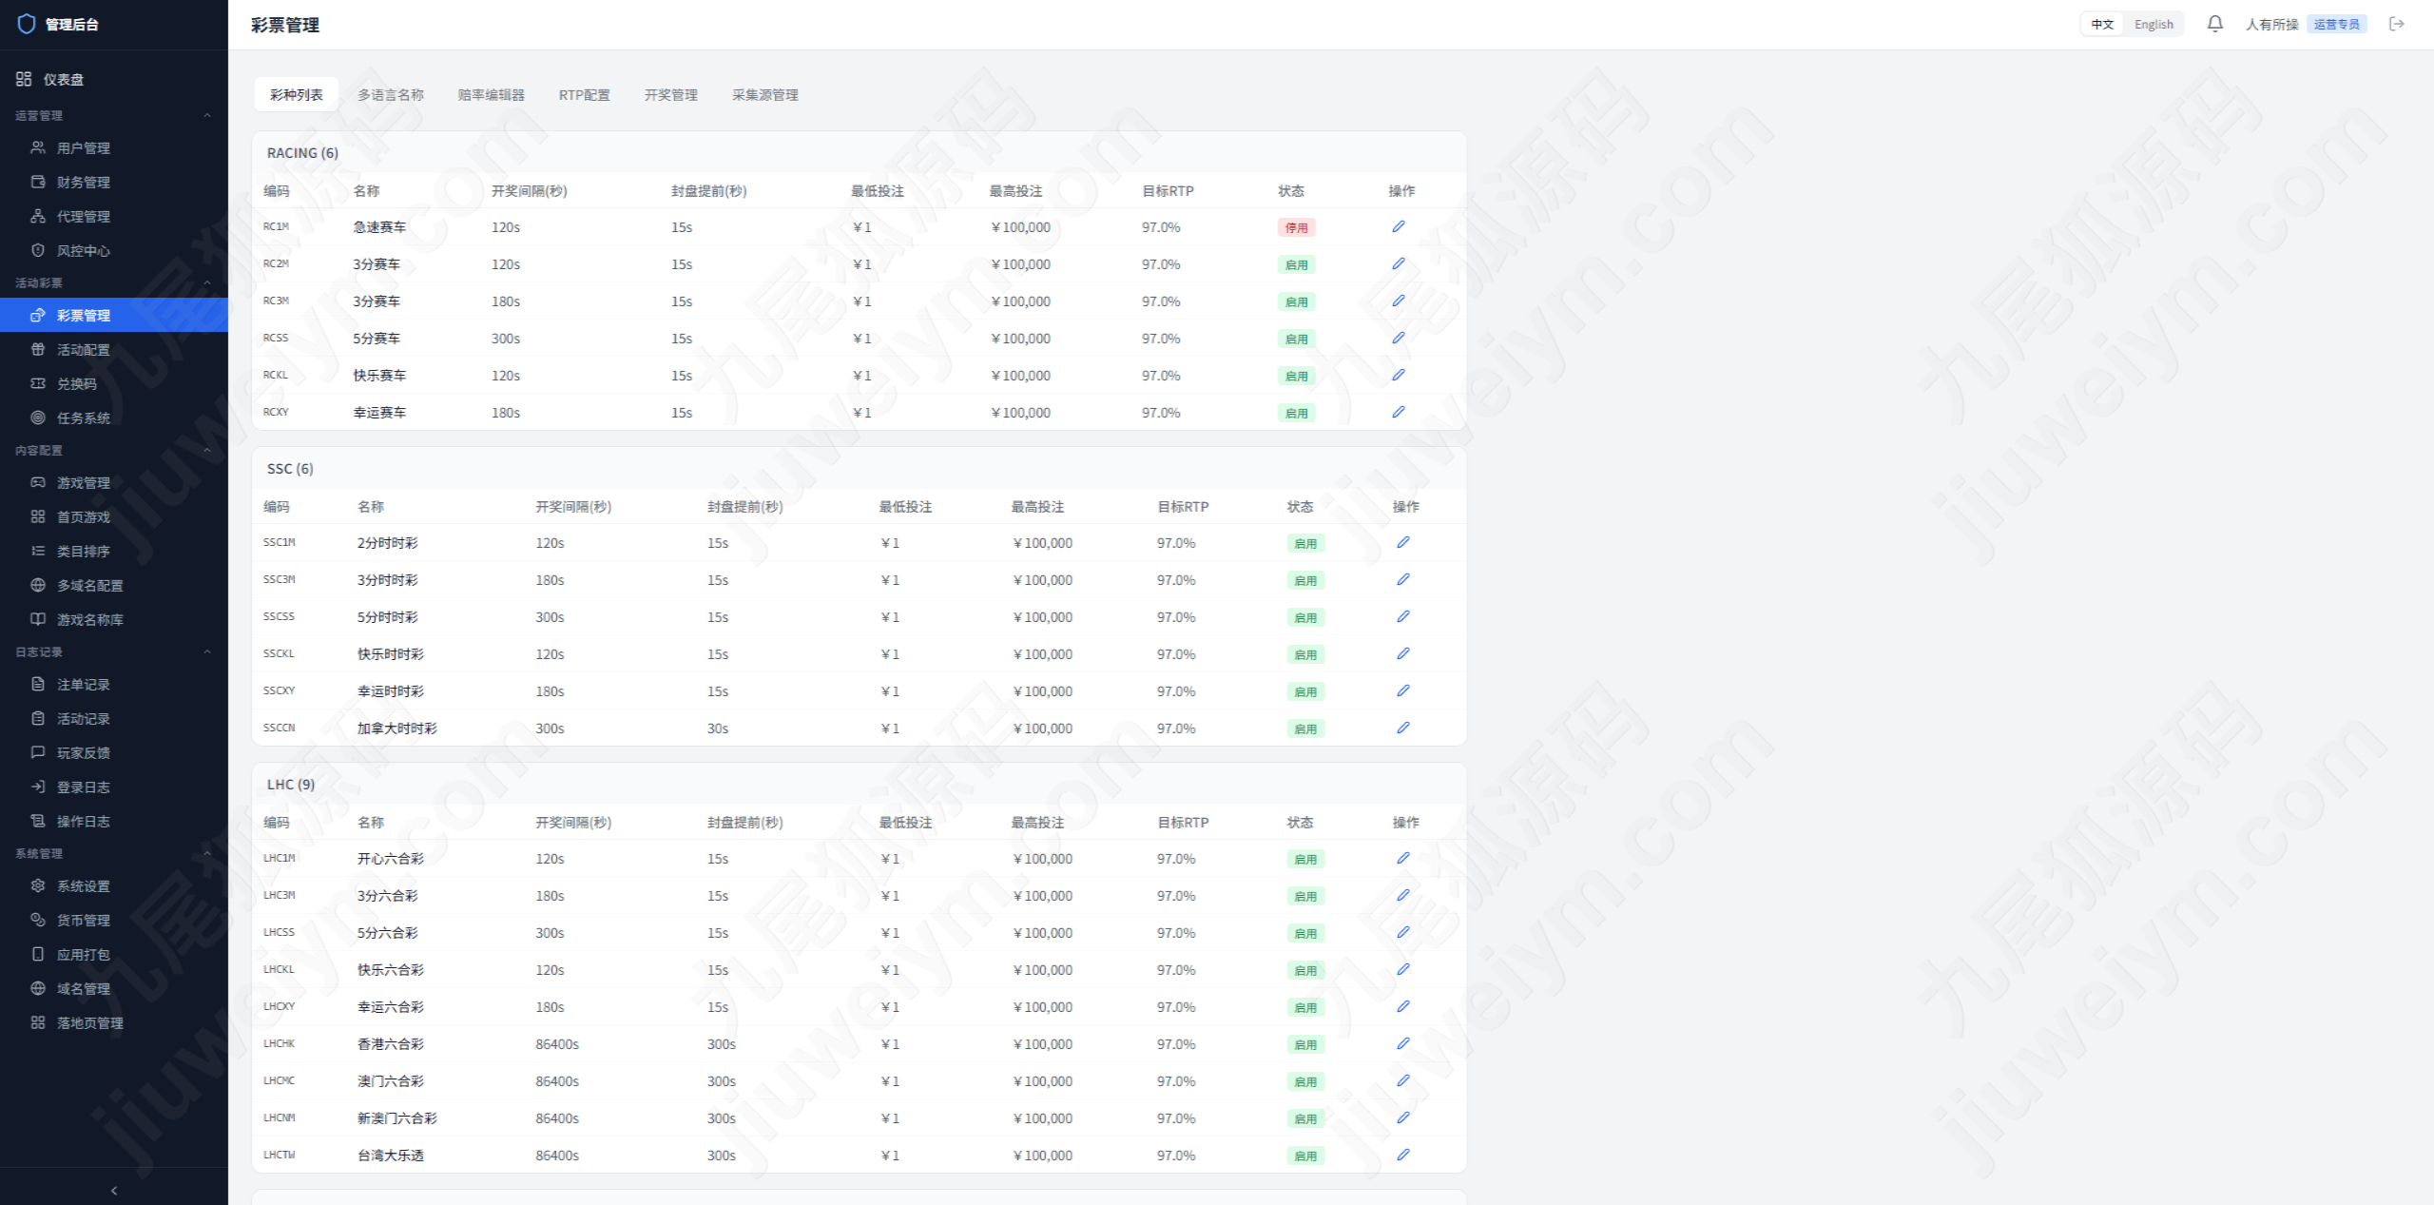Click edit pencil for 香港六合彩

tap(1403, 1043)
